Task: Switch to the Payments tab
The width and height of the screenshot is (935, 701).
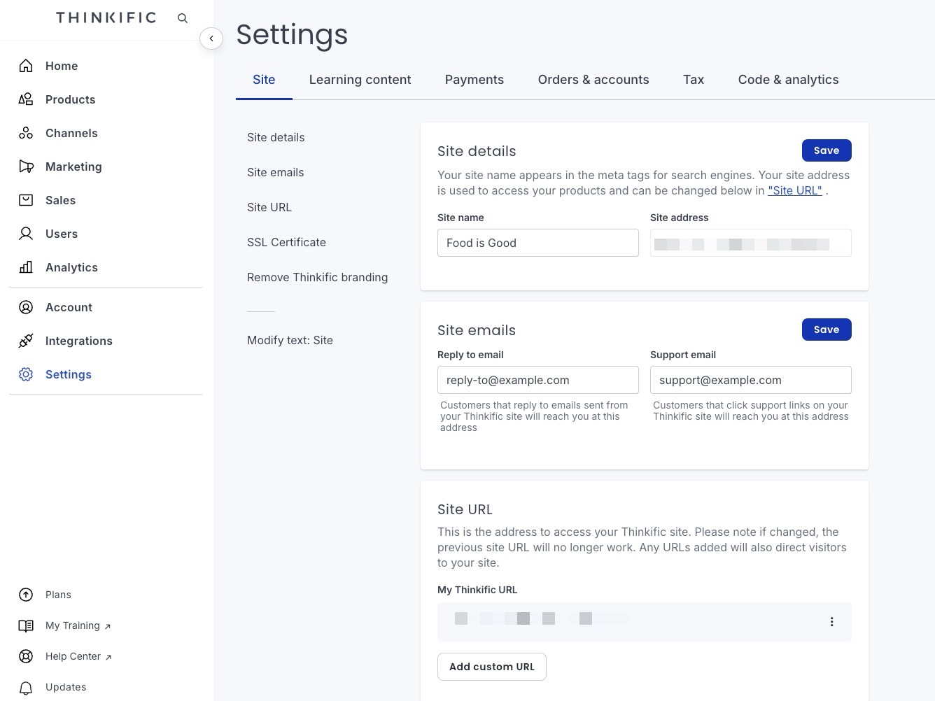Action: tap(474, 80)
